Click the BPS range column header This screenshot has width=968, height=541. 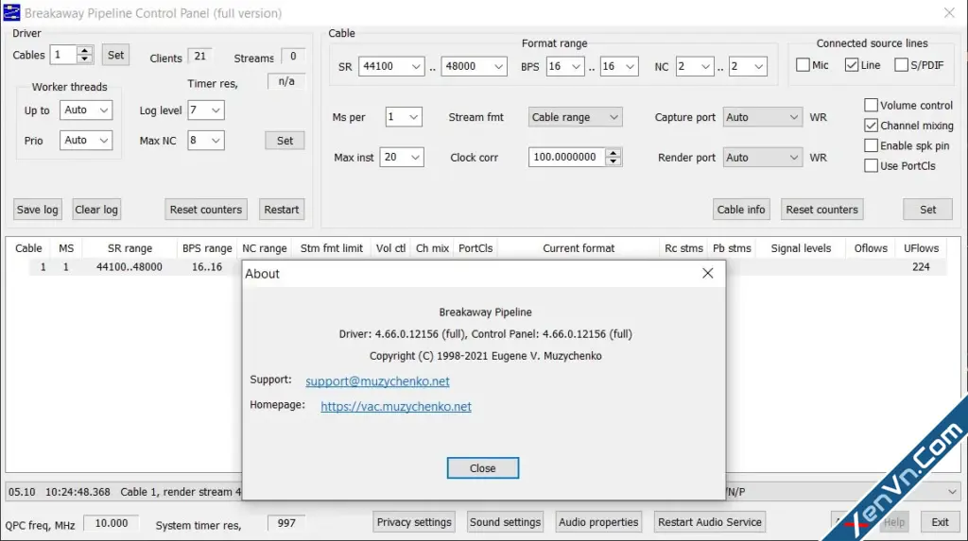click(x=207, y=248)
